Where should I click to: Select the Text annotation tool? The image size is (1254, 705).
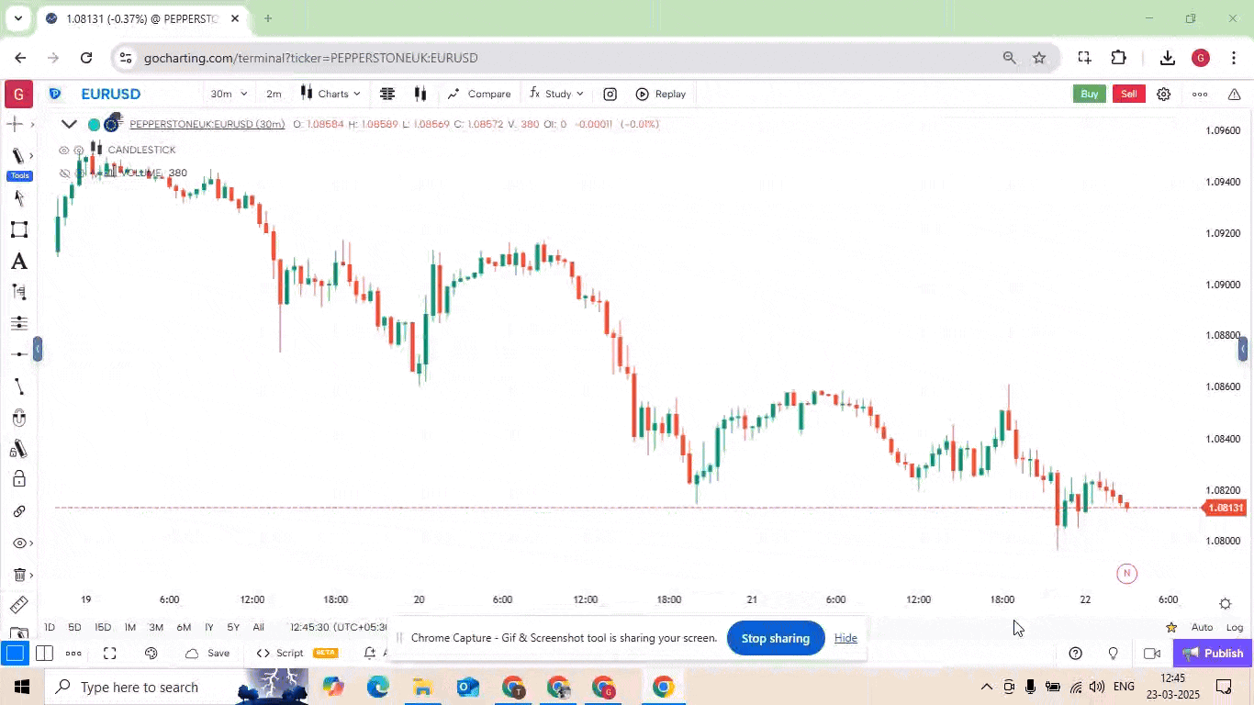[18, 263]
